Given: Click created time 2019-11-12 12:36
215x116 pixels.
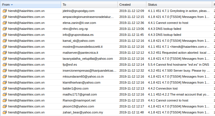Looking at the screenshot, I should pos(132,23).
